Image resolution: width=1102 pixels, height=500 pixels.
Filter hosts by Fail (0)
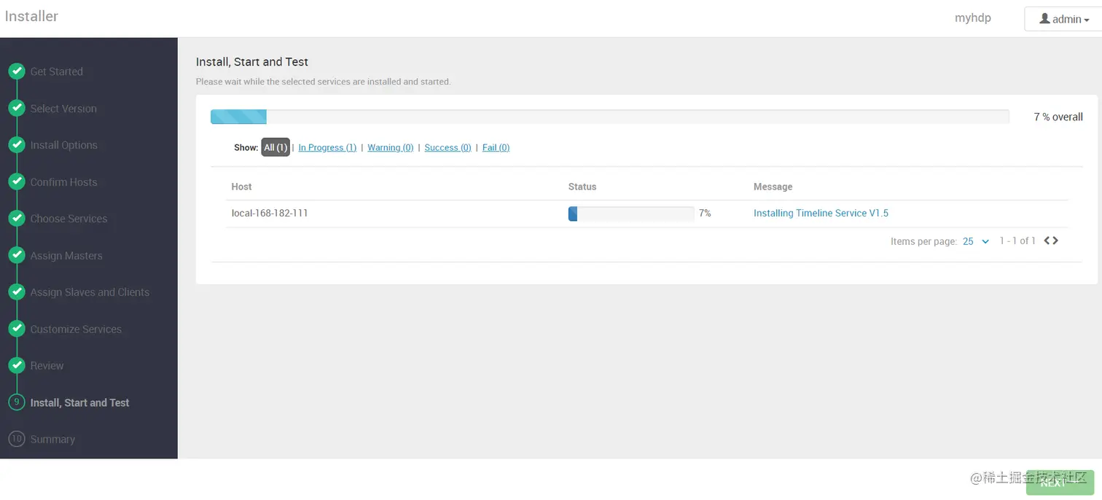(496, 147)
